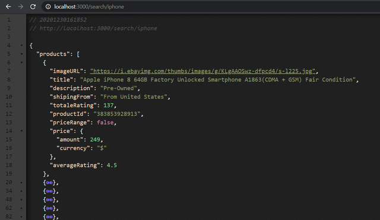Expand the collapsed object on line 20

tap(21, 183)
